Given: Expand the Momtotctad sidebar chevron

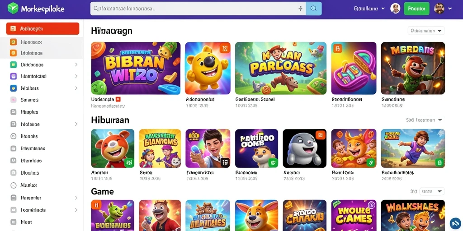Looking at the screenshot, I should (76, 76).
